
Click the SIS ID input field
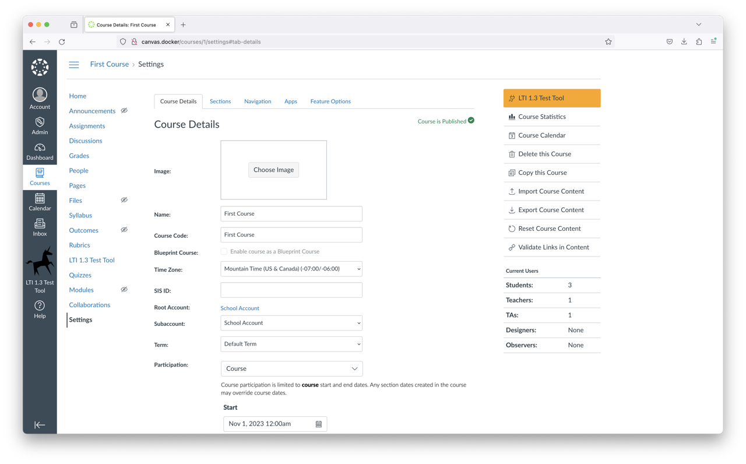coord(291,290)
